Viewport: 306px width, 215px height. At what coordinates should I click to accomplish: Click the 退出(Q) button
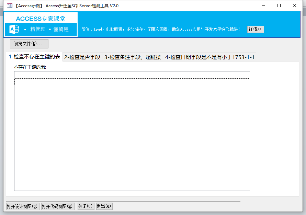[x=104, y=206]
